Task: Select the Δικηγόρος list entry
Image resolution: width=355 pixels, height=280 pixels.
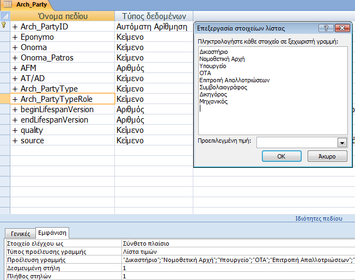Action: tap(213, 94)
